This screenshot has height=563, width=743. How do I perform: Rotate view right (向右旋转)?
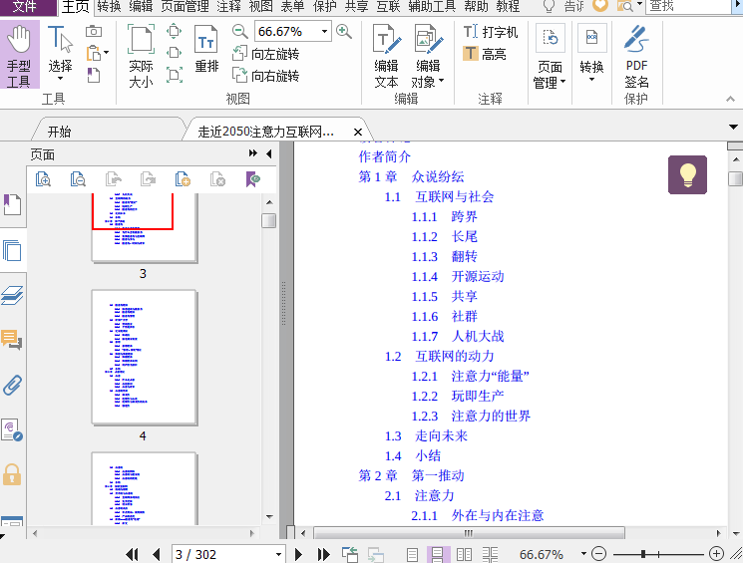266,76
